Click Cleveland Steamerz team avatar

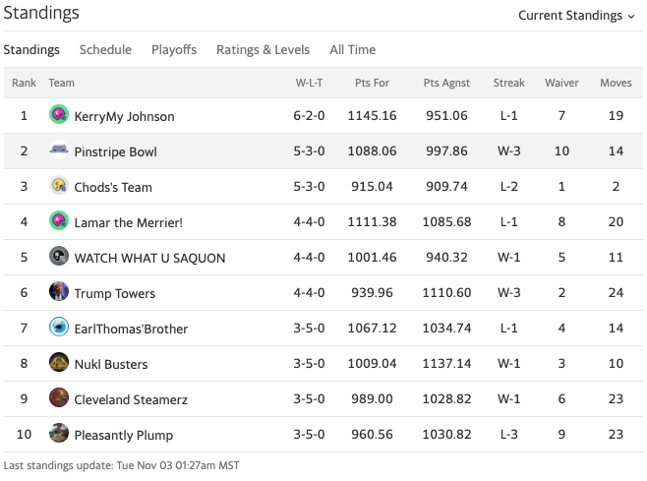pos(59,398)
